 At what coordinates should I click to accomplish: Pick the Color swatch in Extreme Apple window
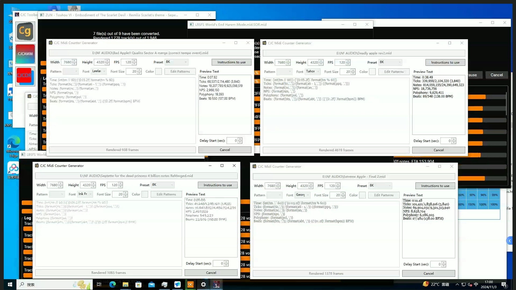pos(362,195)
